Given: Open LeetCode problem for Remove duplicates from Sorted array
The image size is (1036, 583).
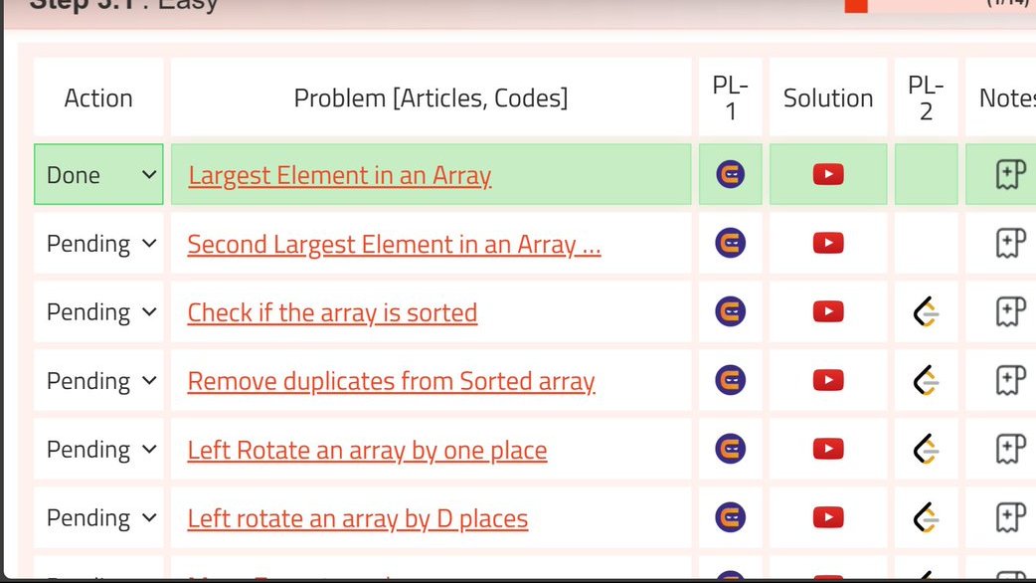Looking at the screenshot, I should point(925,379).
